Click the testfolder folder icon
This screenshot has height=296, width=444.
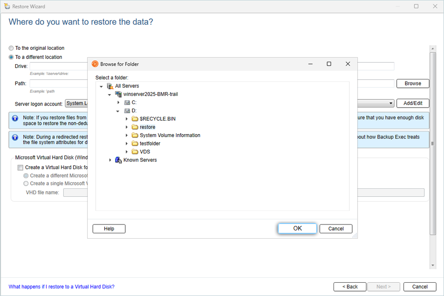coord(135,144)
